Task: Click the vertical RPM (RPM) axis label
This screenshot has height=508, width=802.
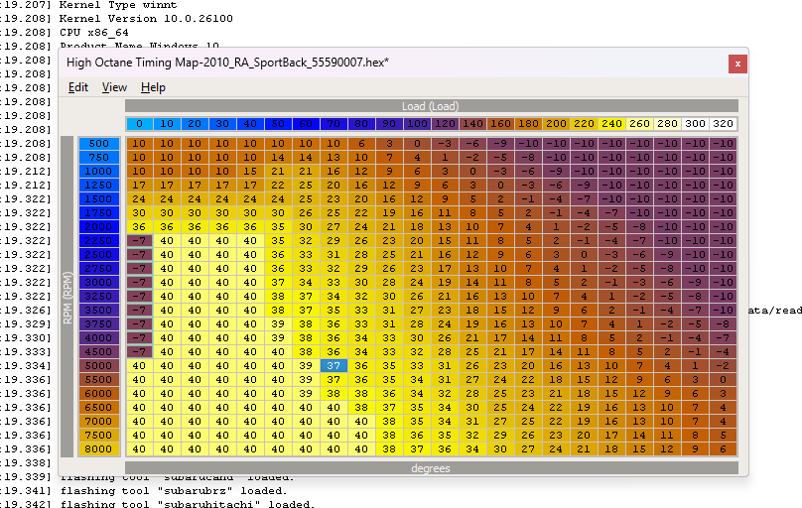Action: tap(67, 296)
